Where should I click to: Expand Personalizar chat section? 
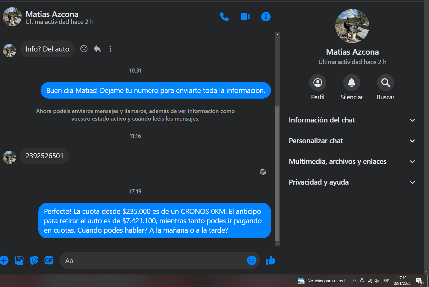tap(352, 141)
